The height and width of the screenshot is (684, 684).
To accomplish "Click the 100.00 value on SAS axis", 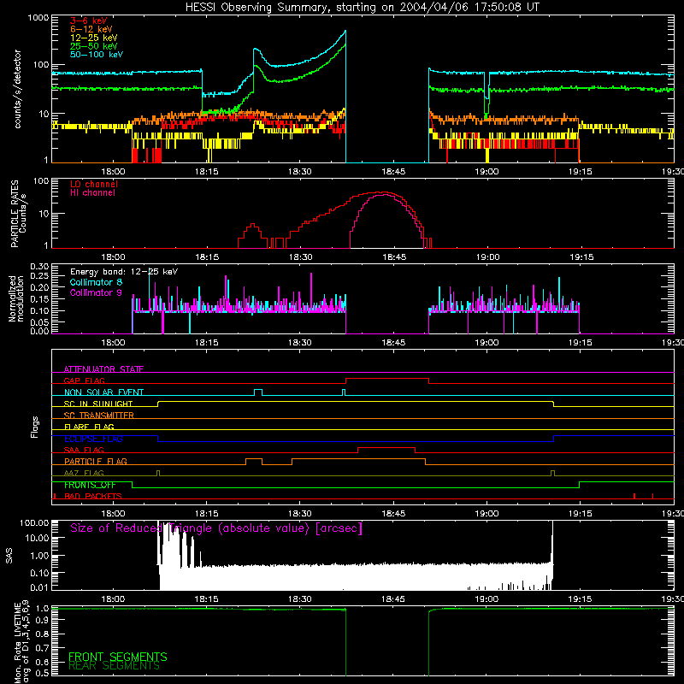I will [x=34, y=523].
